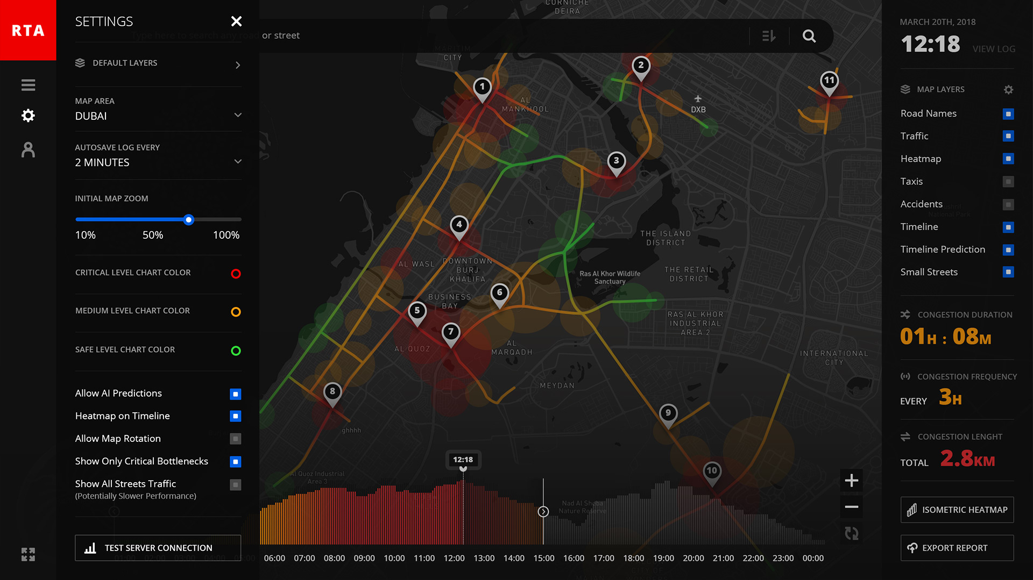The height and width of the screenshot is (580, 1033).
Task: Click the 12:18 timeline marker
Action: coord(463,460)
